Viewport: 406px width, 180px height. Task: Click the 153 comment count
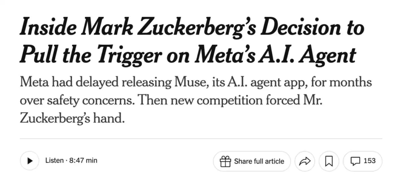[x=370, y=161]
